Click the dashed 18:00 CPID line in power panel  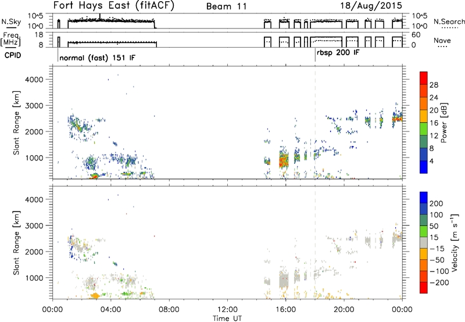(315, 123)
